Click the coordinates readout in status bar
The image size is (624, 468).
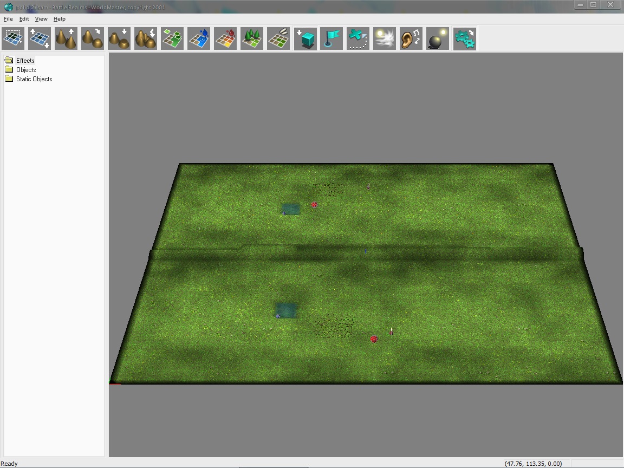(x=533, y=464)
